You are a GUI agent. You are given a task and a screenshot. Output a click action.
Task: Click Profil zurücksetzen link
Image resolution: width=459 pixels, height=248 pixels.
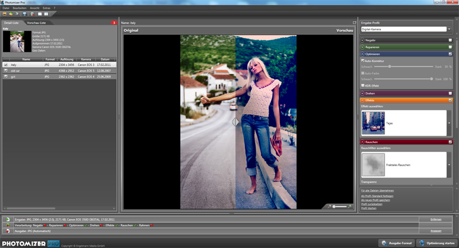[372, 204]
